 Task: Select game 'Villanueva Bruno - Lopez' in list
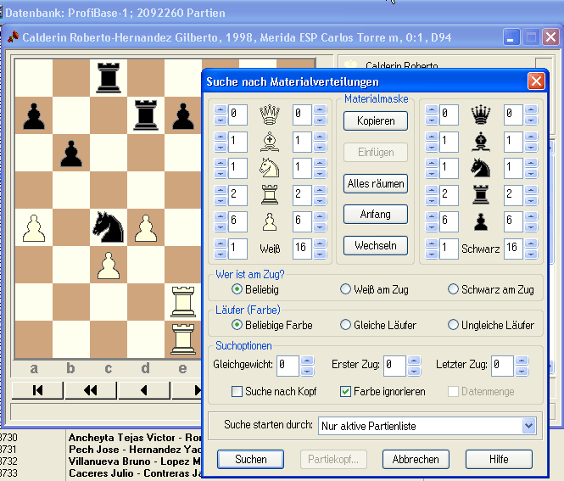point(134,461)
